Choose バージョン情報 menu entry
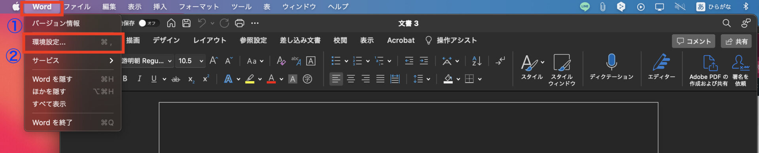 (x=73, y=23)
